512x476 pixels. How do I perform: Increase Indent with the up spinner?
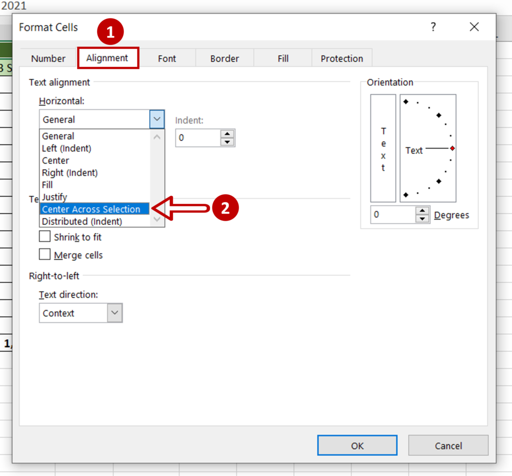tap(227, 134)
